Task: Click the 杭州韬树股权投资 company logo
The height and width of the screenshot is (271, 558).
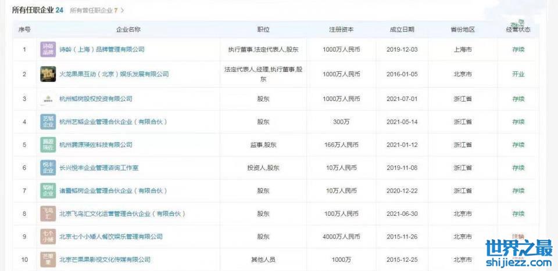Action: (48, 99)
